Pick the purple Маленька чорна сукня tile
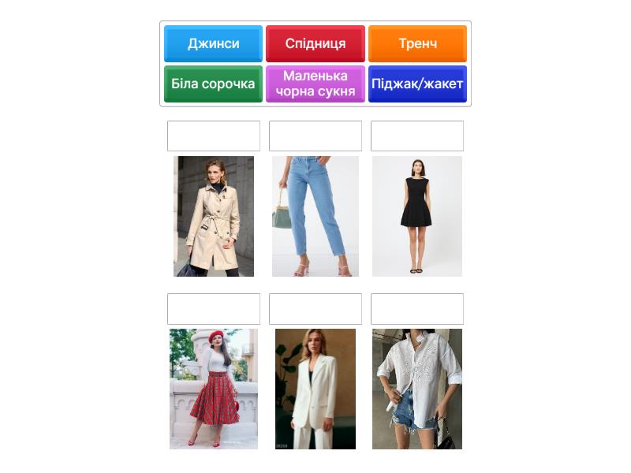631x473 pixels. [315, 84]
